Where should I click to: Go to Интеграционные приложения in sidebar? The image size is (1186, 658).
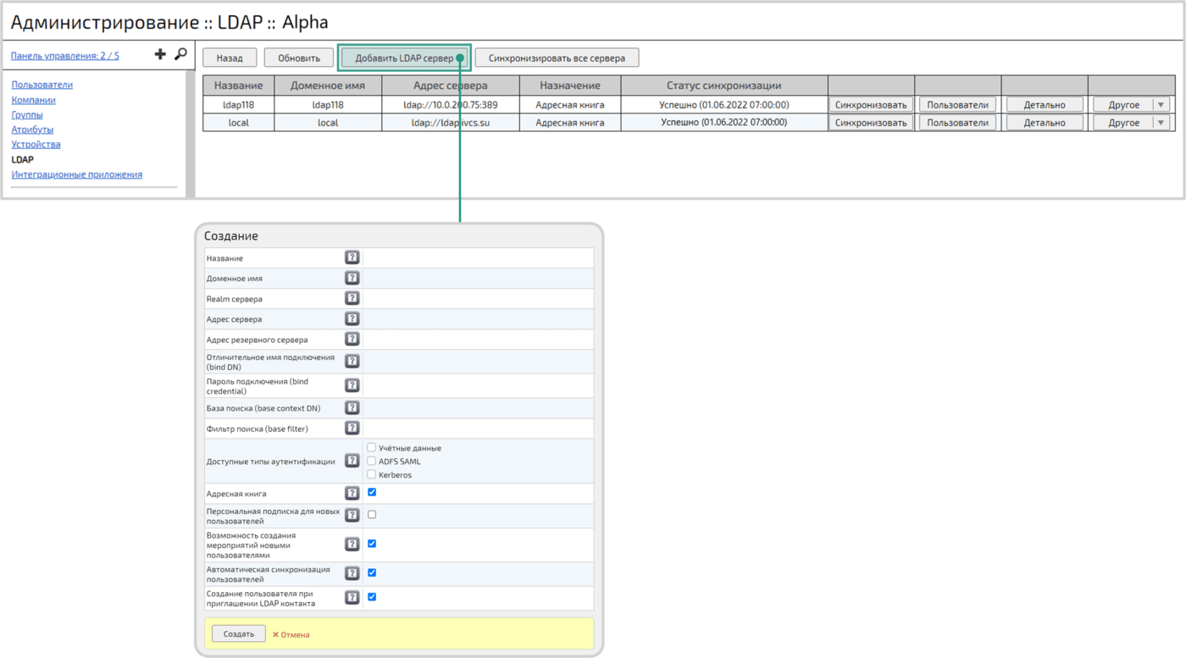point(76,174)
